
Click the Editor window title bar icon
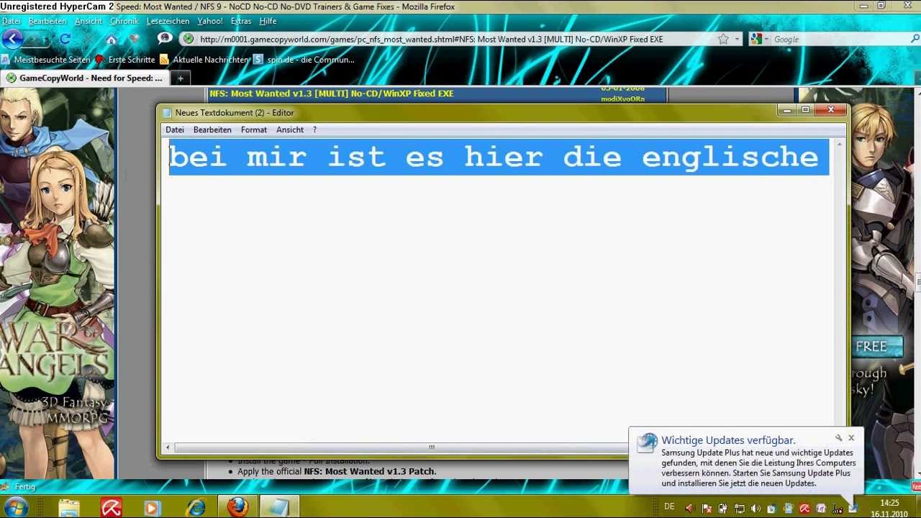167,113
